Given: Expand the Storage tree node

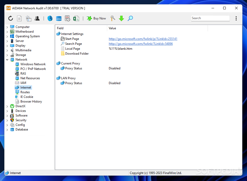Looking at the screenshot, I should tap(7, 55).
